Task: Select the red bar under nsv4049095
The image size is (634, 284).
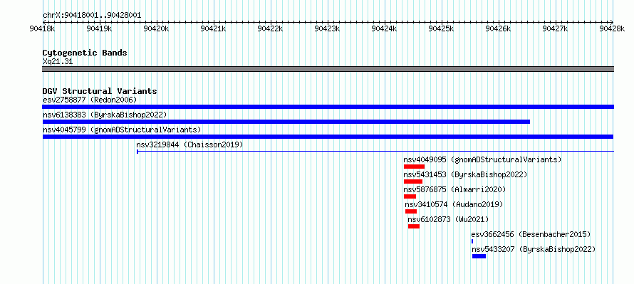Action: [414, 167]
